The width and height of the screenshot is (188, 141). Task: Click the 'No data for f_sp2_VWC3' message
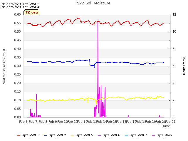point(20,4)
